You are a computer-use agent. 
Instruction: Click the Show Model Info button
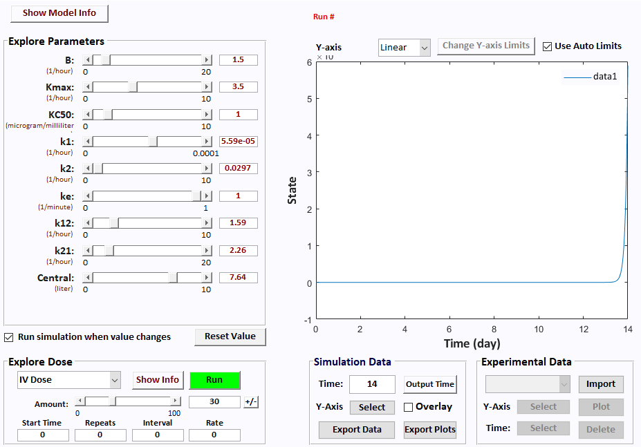(59, 13)
